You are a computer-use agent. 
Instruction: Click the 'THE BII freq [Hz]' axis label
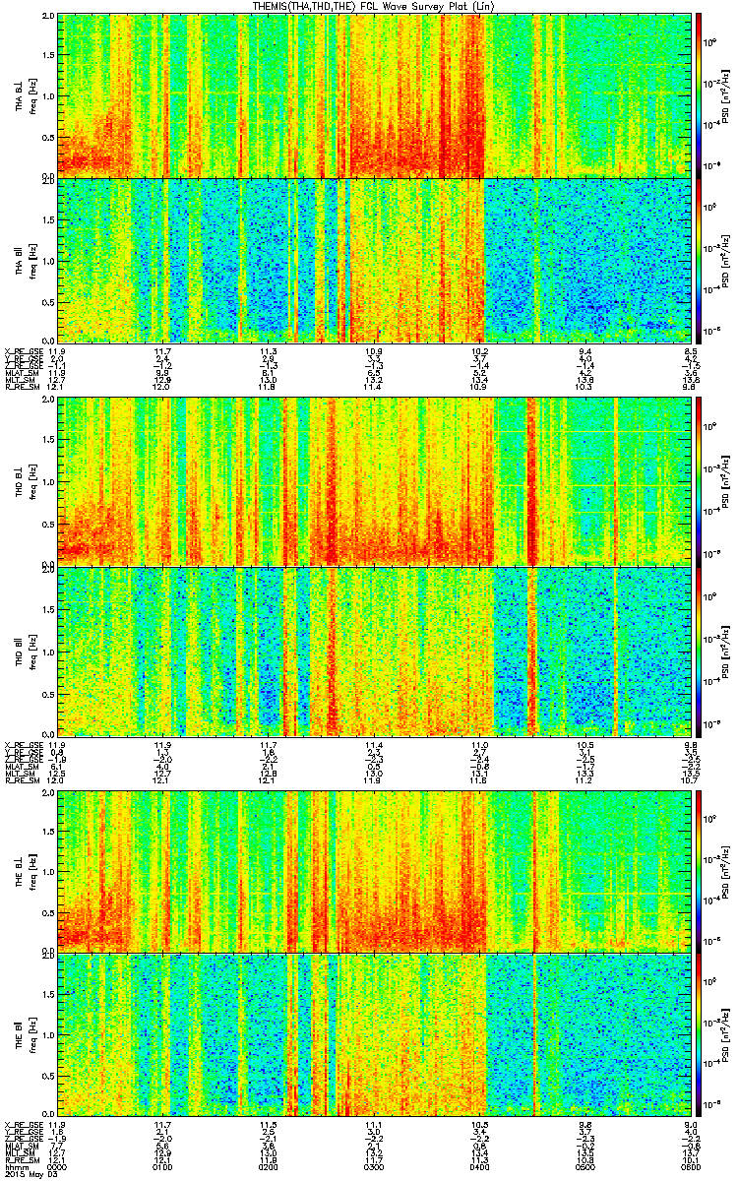click(24, 1034)
